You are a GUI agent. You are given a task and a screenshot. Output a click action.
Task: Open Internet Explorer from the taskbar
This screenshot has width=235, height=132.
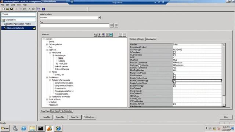click(x=58, y=128)
